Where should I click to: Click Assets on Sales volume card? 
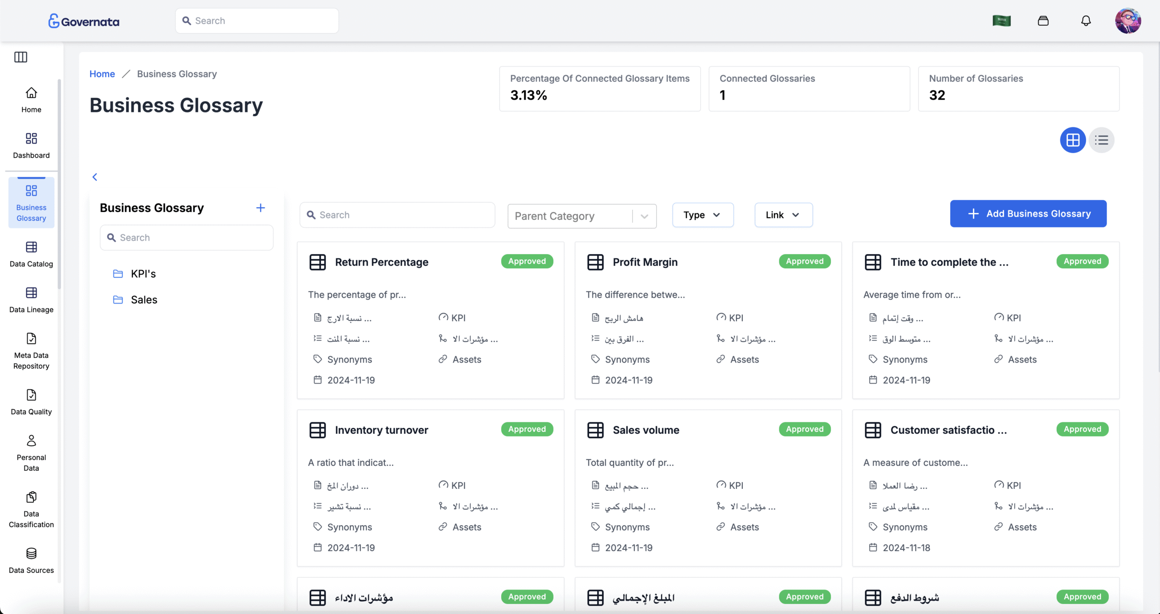(744, 527)
